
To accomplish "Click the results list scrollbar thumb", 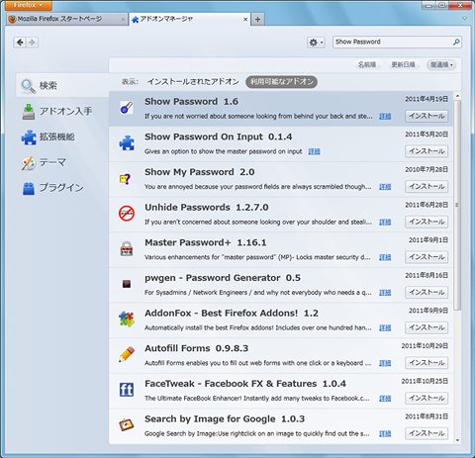I will click(x=457, y=205).
